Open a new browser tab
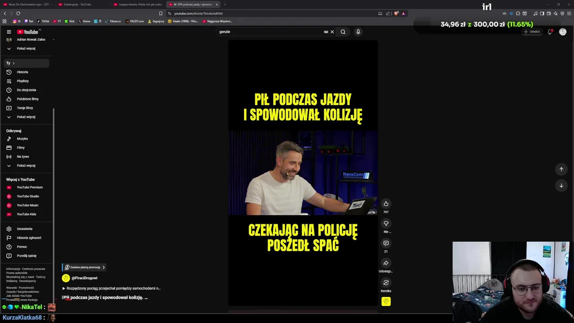The width and height of the screenshot is (574, 323). (x=225, y=4)
